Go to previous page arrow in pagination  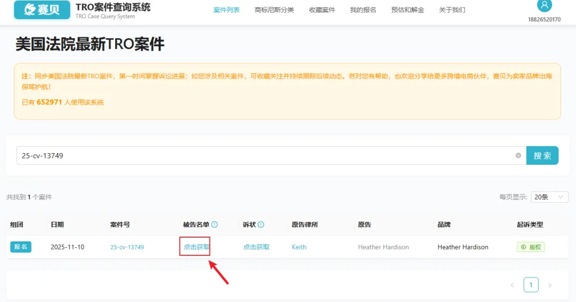coord(512,286)
